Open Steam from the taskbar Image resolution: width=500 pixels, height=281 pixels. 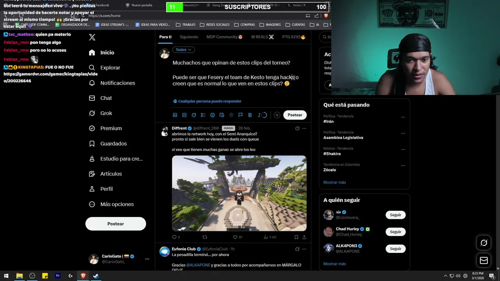click(x=96, y=276)
